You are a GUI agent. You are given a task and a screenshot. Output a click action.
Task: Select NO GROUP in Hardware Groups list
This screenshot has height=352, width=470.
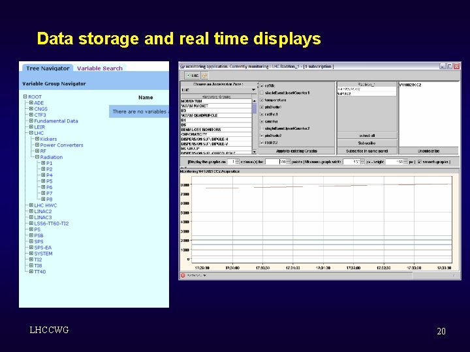point(216,149)
